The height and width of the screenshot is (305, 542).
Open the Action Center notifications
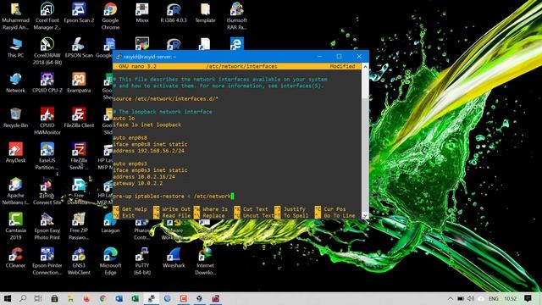click(528, 298)
